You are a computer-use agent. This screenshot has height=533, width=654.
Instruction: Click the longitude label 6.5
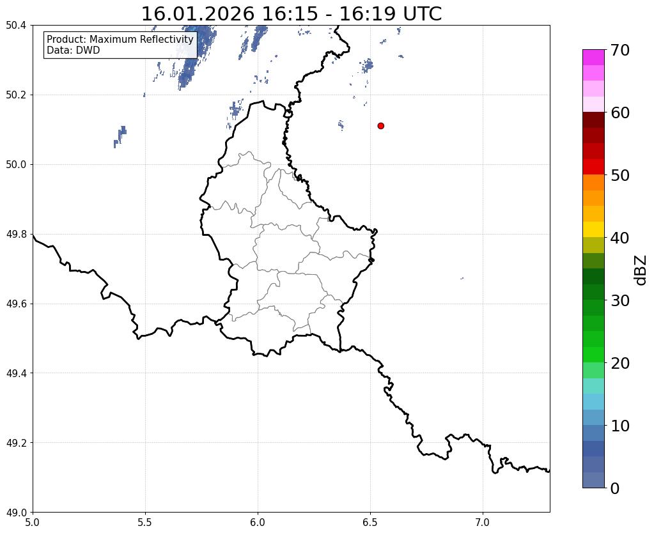pos(370,523)
